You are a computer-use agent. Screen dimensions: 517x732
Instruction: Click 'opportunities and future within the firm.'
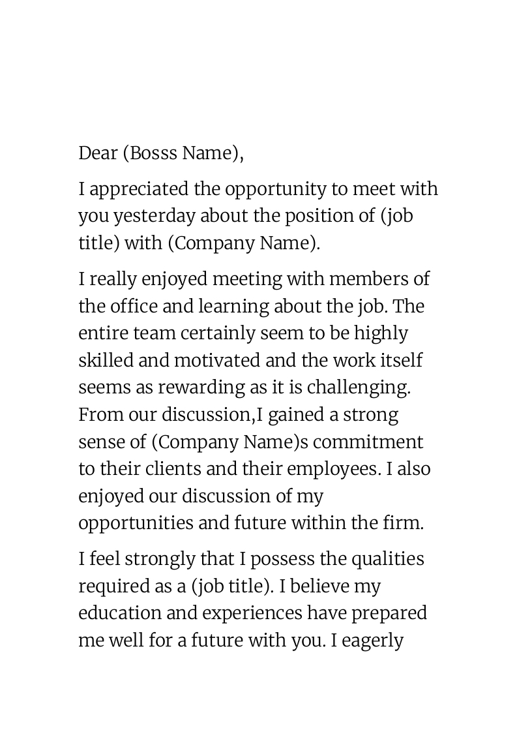[251, 523]
